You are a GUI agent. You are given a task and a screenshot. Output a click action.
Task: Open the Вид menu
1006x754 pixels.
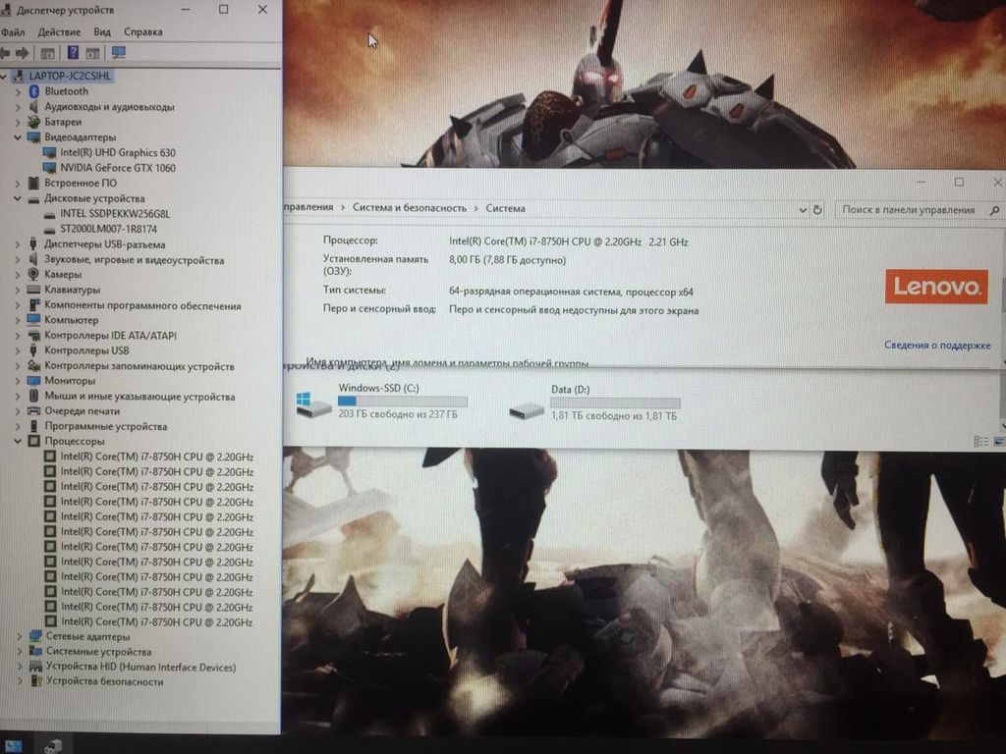tap(102, 32)
